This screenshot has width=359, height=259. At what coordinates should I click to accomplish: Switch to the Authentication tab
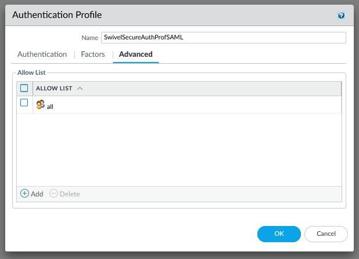pyautogui.click(x=42, y=54)
